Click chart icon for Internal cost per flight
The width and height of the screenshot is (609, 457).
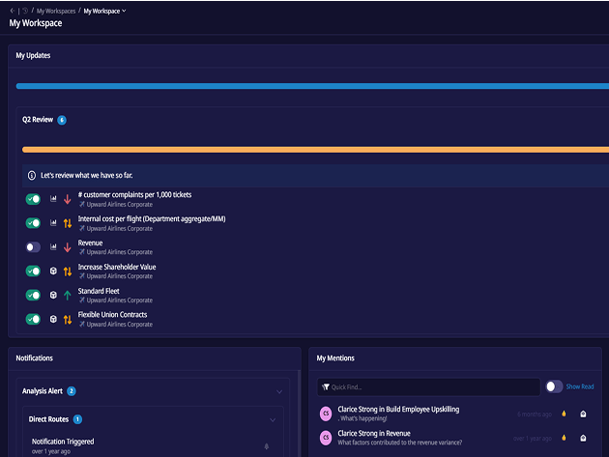pyautogui.click(x=53, y=223)
